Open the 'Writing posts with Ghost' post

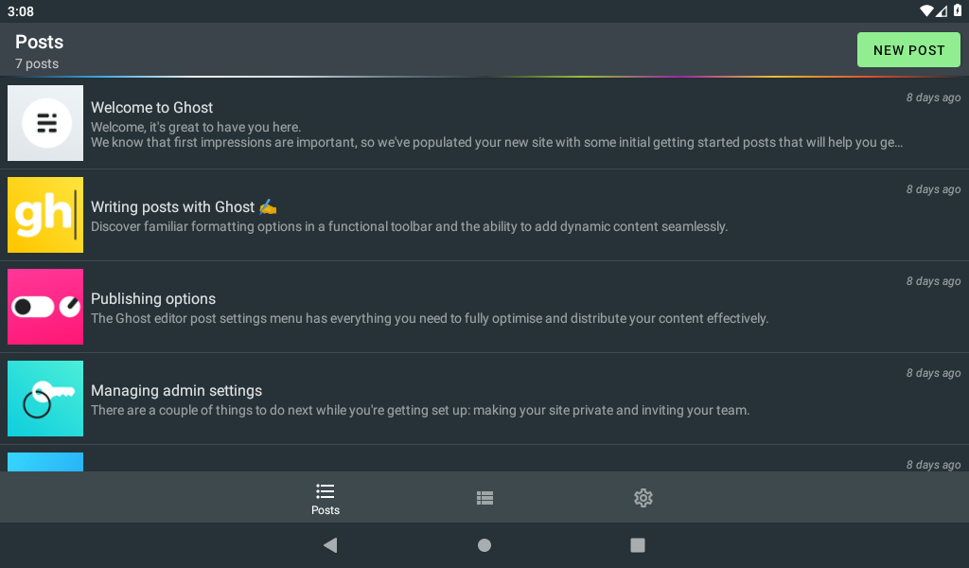point(173,207)
